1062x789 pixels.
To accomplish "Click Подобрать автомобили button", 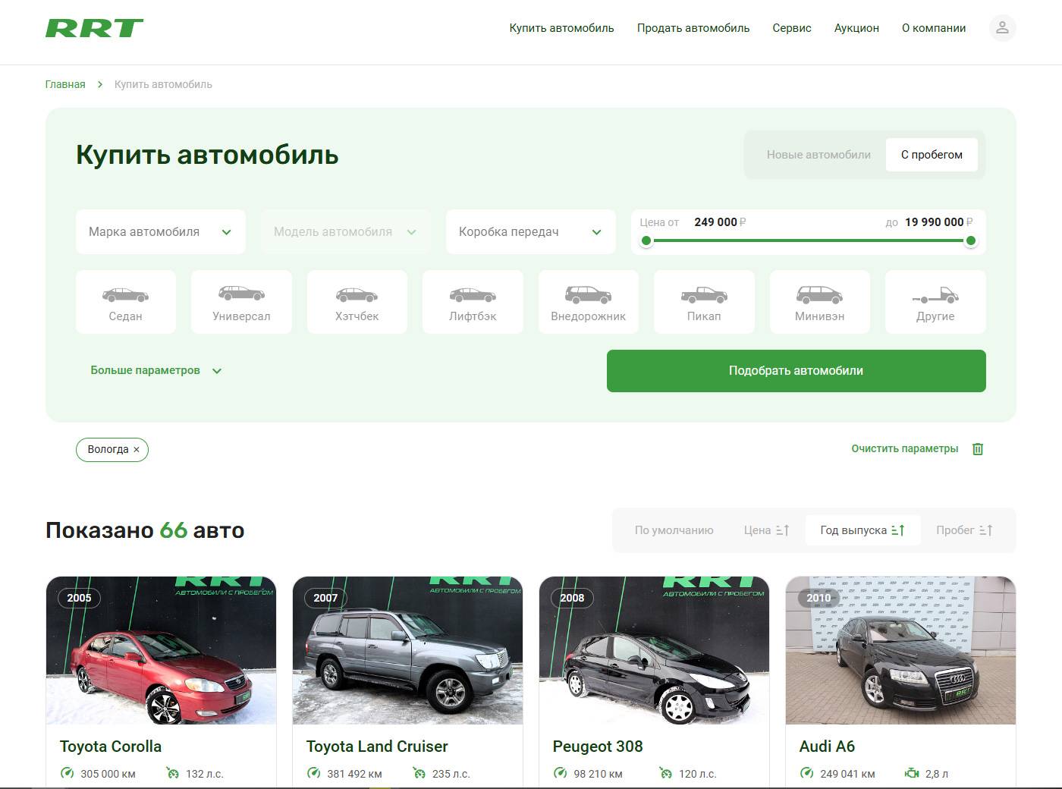I will 796,371.
